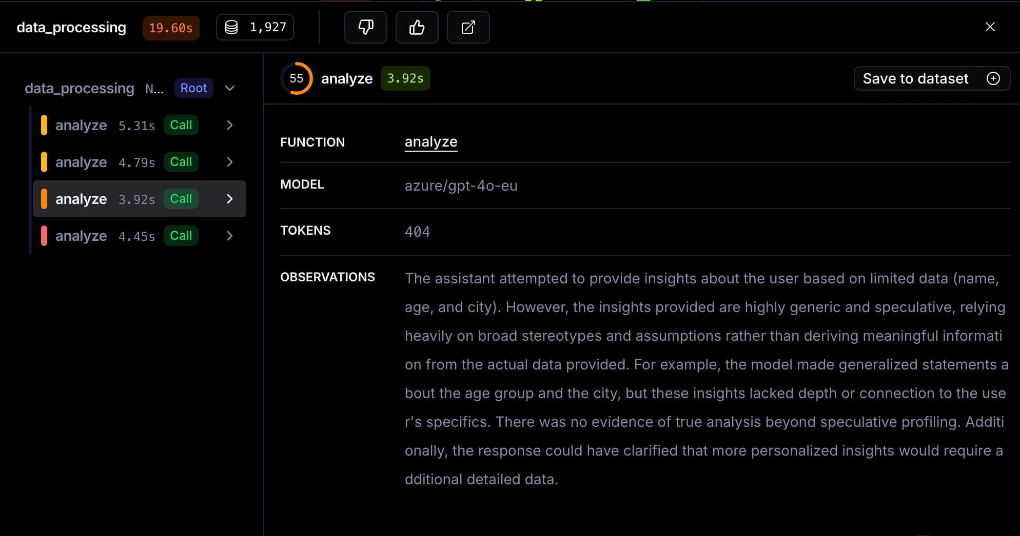Click the 3.92s duration badge next to analyze heading
The height and width of the screenshot is (536, 1020).
tap(405, 78)
